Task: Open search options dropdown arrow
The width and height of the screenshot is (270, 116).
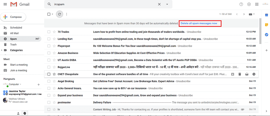Action: 167,4
